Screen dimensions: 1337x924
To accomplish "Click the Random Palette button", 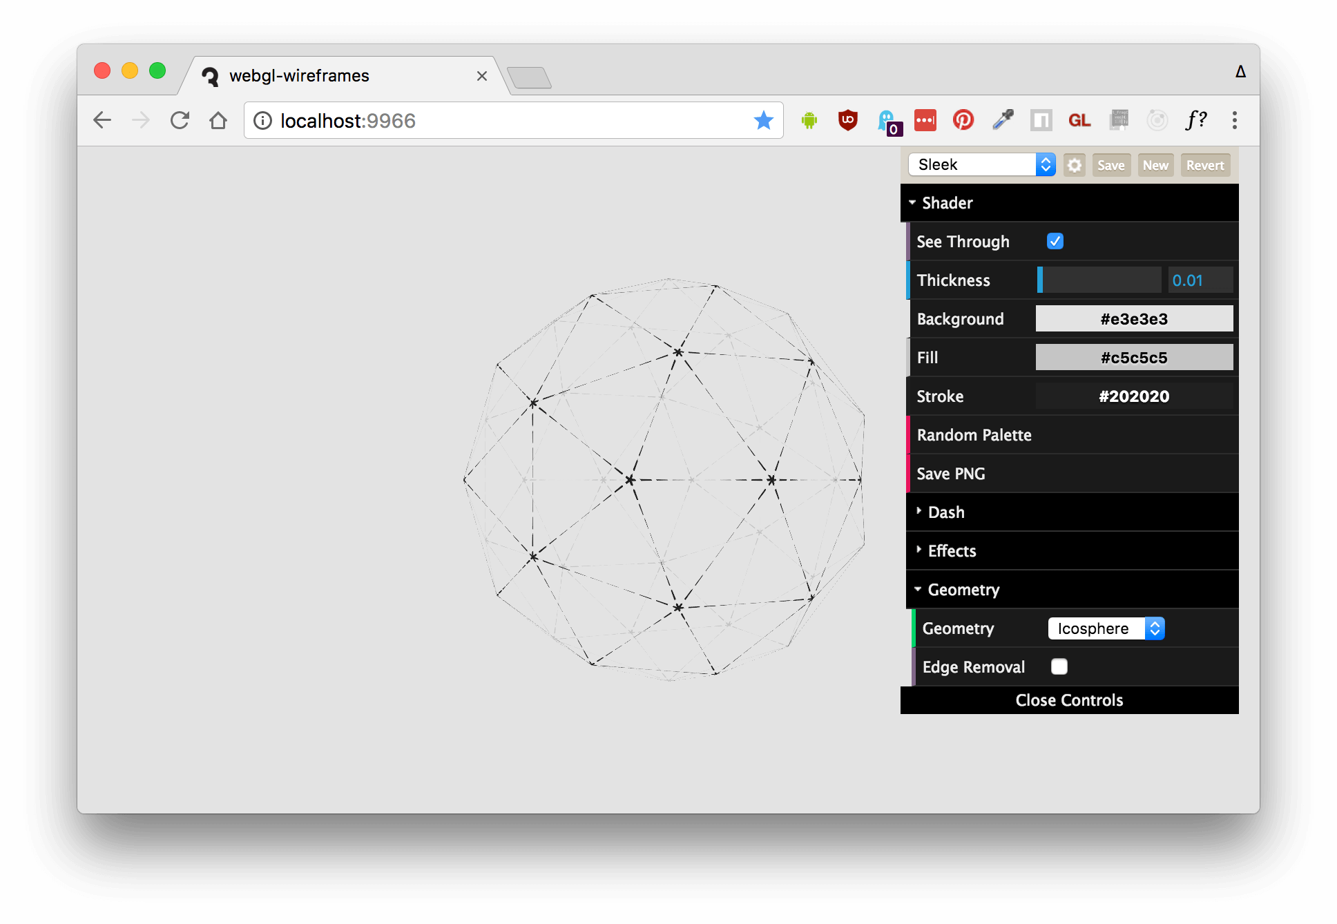I will [974, 435].
